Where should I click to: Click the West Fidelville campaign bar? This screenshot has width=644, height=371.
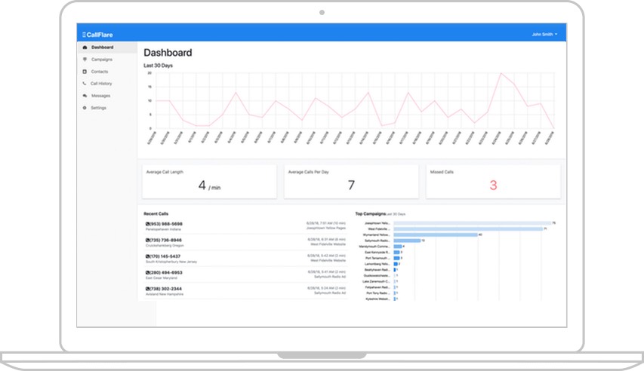468,229
